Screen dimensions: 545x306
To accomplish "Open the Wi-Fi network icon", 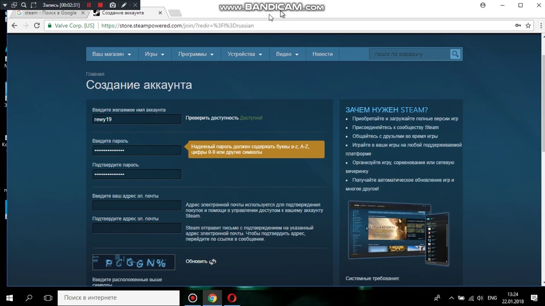I will pyautogui.click(x=471, y=298).
